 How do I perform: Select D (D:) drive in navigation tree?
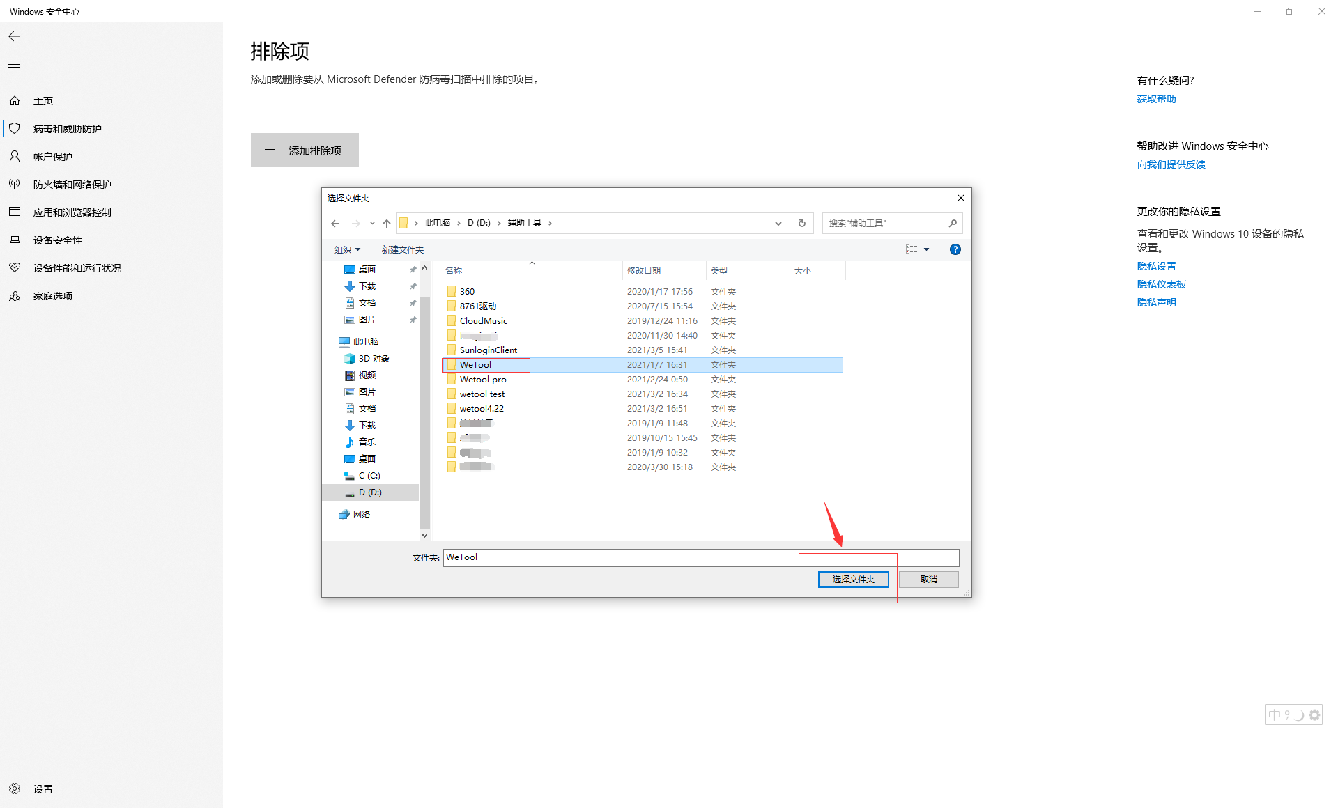click(x=370, y=492)
